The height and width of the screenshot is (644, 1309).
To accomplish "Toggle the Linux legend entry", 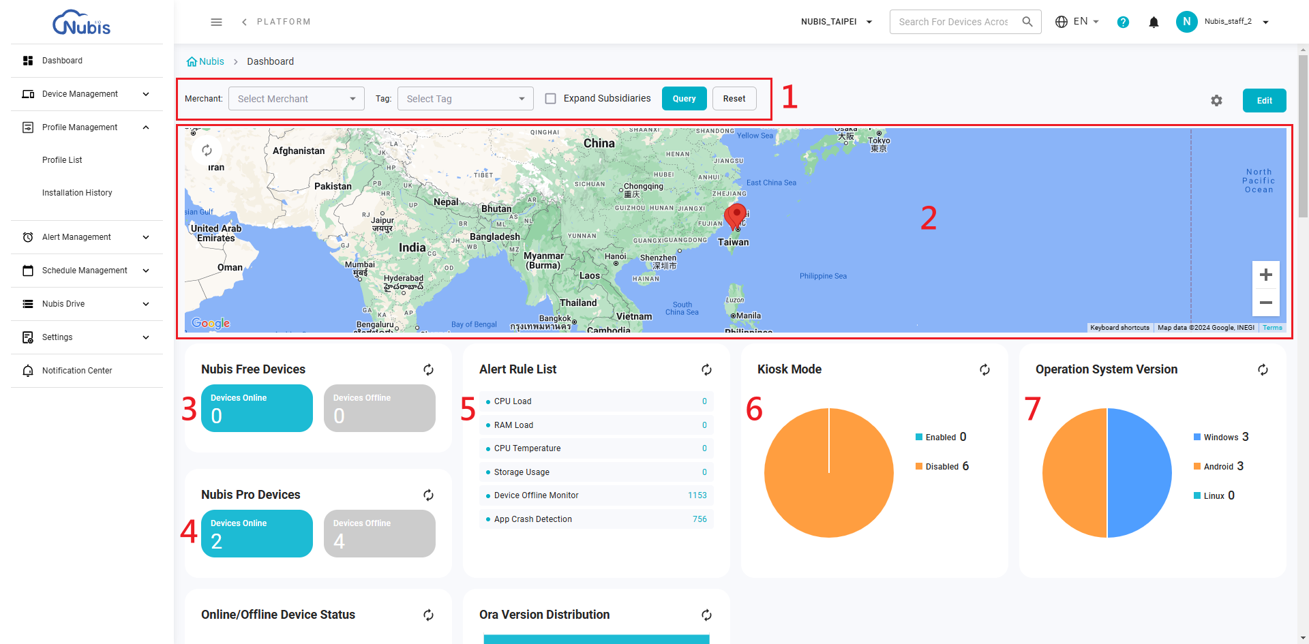I will click(1214, 495).
